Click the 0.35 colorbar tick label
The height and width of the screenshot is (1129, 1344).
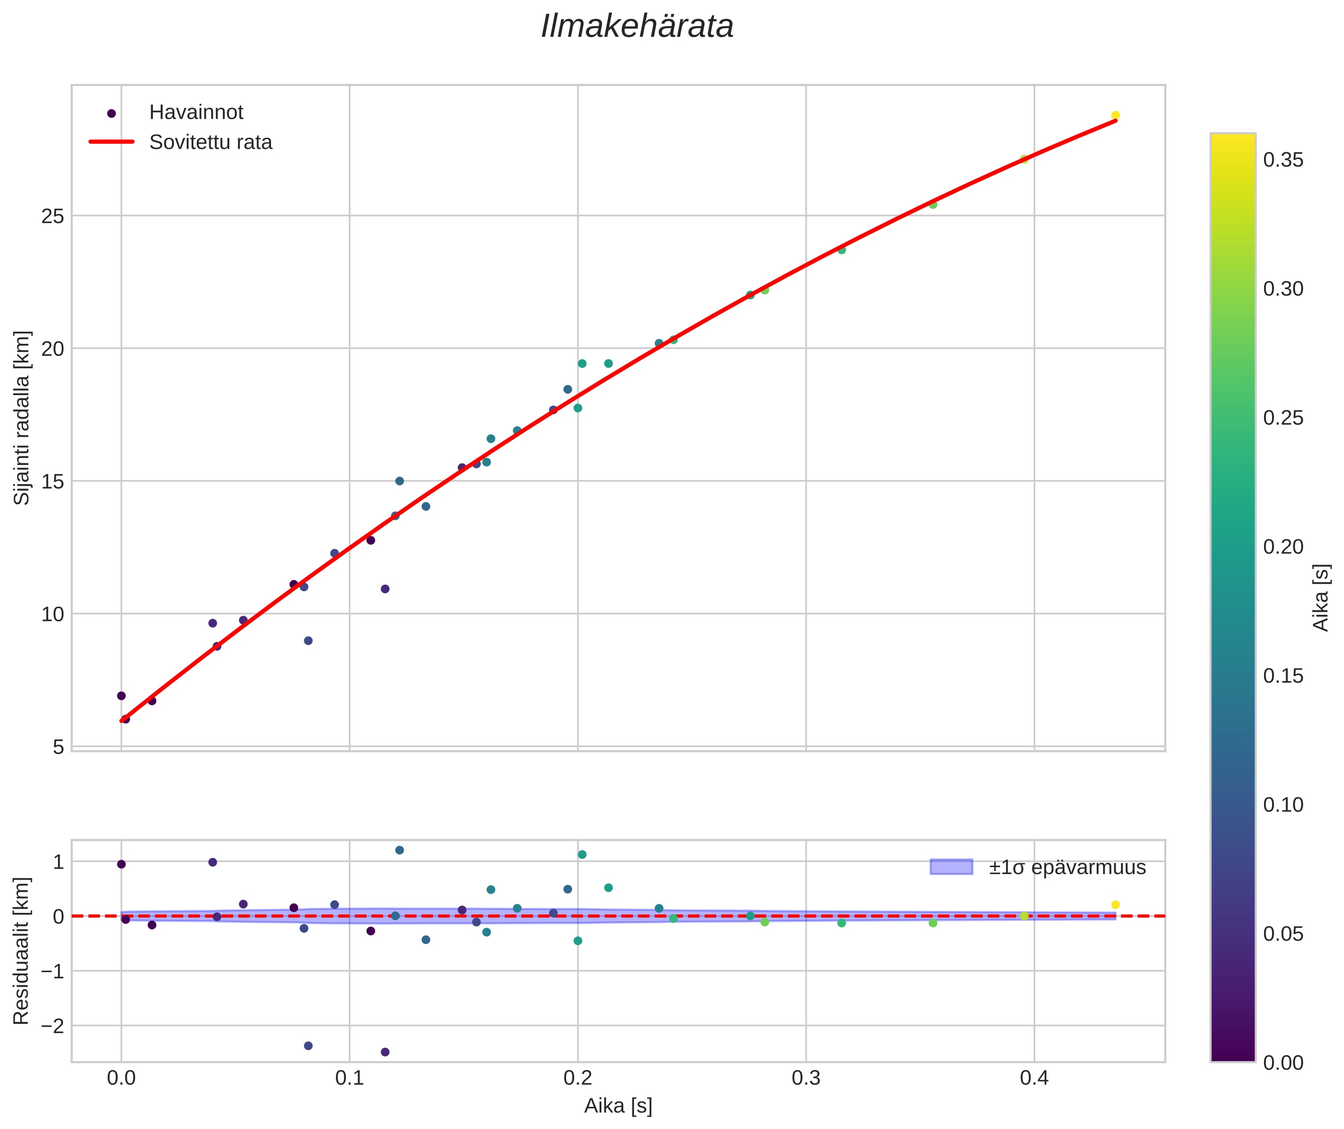[1283, 160]
